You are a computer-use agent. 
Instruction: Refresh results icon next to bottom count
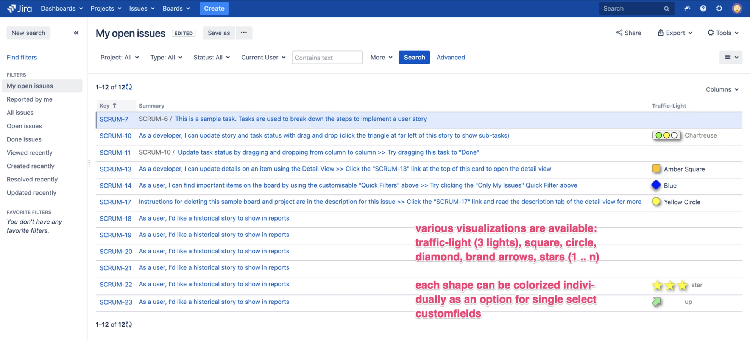click(x=129, y=324)
